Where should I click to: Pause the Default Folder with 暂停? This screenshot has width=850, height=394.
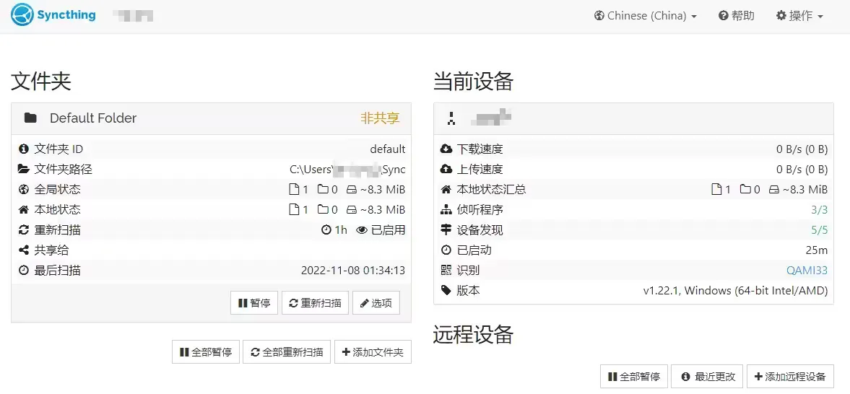(254, 303)
